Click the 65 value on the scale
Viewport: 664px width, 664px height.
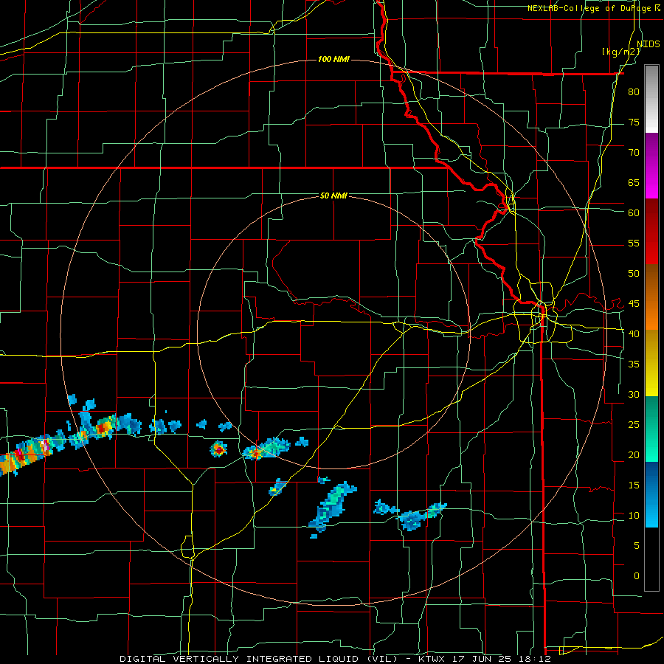pyautogui.click(x=634, y=182)
